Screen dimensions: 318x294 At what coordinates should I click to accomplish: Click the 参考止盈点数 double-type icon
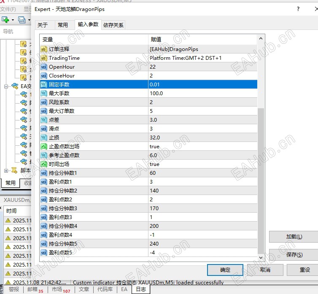pyautogui.click(x=43, y=155)
